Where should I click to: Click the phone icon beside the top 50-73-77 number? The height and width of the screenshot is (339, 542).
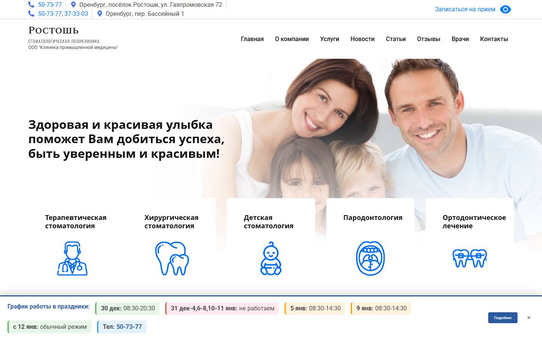(31, 5)
